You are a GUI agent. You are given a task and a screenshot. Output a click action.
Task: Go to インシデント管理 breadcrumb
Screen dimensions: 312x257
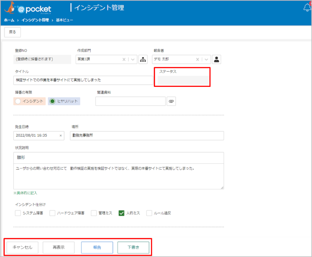click(35, 20)
